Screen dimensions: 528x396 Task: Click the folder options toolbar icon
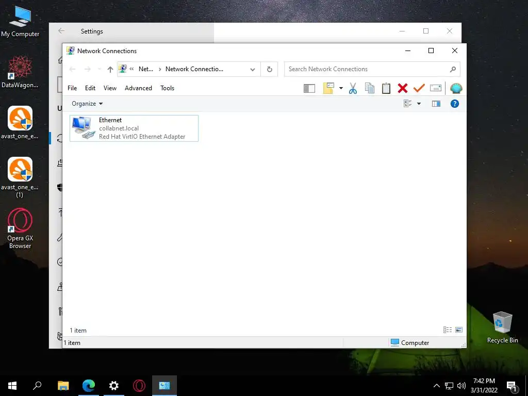[x=328, y=88]
